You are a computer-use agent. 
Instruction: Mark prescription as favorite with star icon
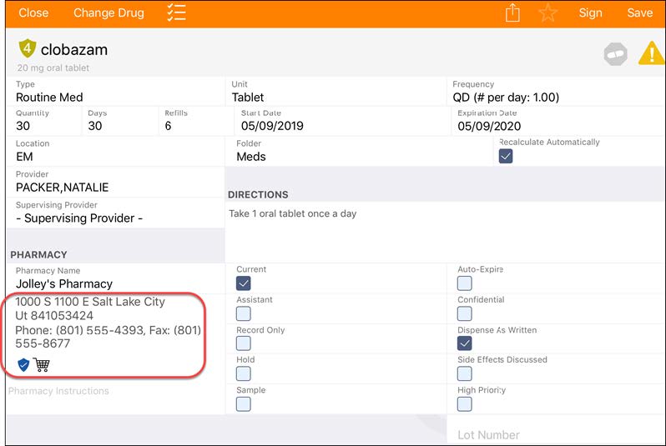click(548, 13)
